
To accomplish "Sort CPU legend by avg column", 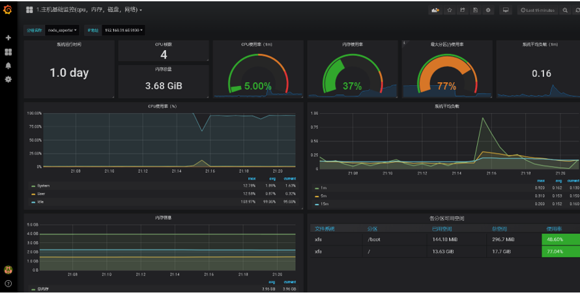I will [272, 179].
